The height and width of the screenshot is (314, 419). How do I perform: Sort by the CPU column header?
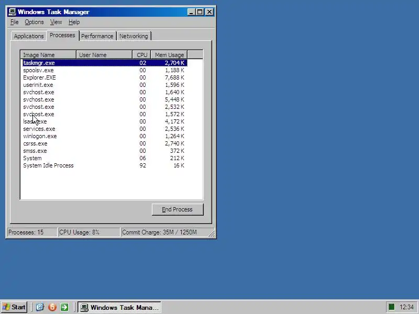pyautogui.click(x=141, y=55)
